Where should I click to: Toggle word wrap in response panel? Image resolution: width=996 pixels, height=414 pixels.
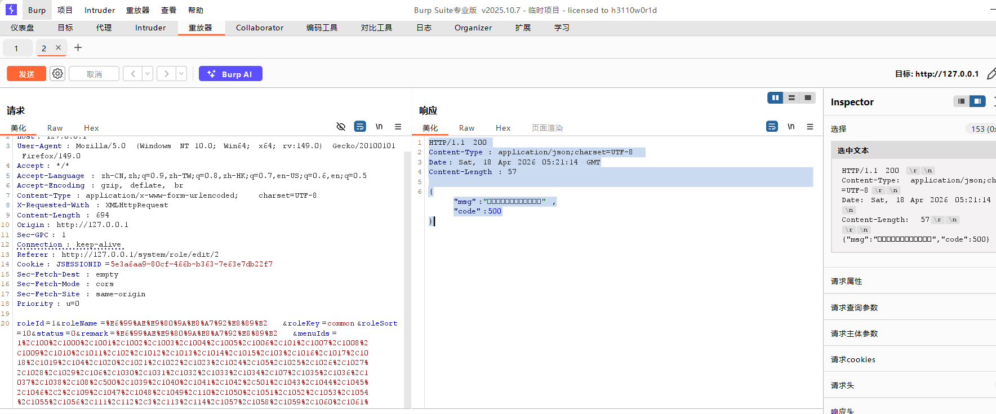772,127
